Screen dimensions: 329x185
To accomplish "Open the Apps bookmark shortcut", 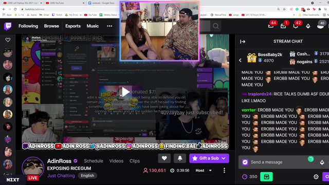I will coord(7,15).
